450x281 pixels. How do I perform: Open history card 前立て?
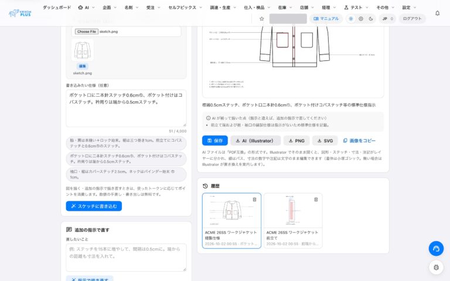click(293, 221)
